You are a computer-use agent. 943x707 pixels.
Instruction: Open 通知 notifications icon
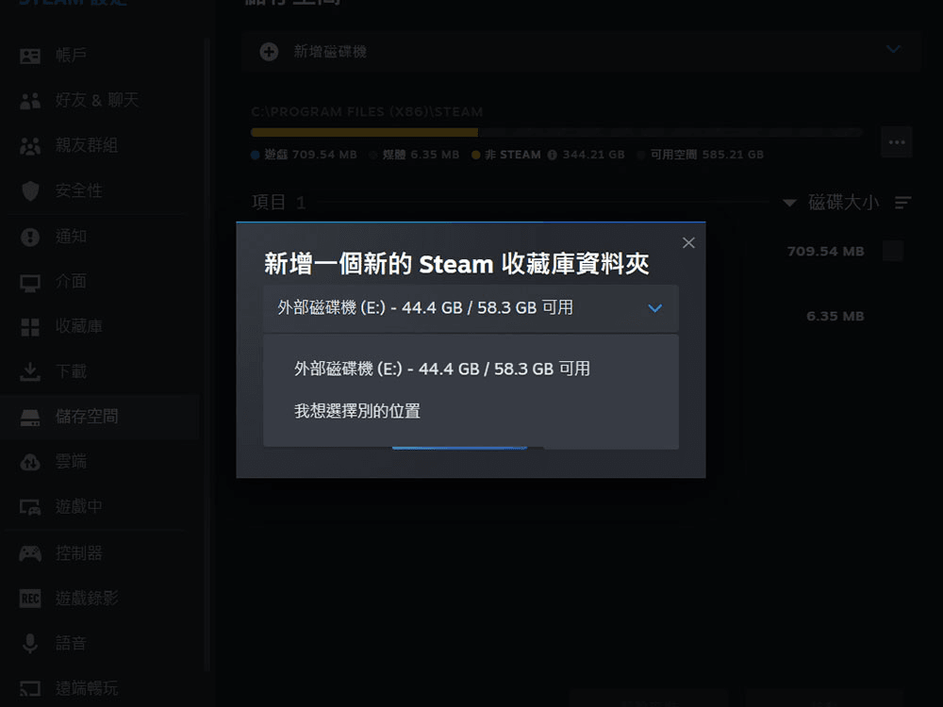coord(30,237)
